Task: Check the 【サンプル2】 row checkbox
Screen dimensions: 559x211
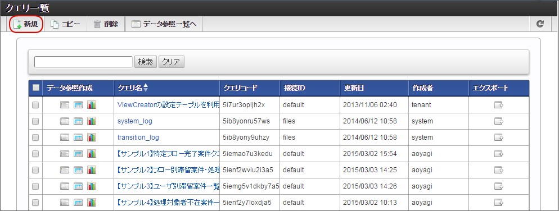Action: click(35, 170)
